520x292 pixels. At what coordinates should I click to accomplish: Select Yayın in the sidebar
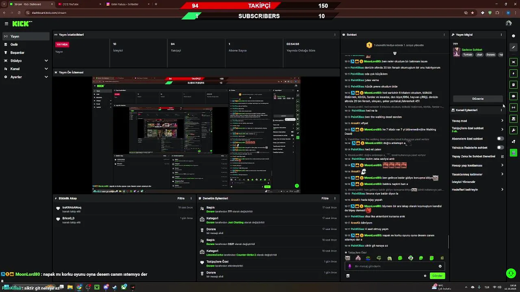point(26,36)
